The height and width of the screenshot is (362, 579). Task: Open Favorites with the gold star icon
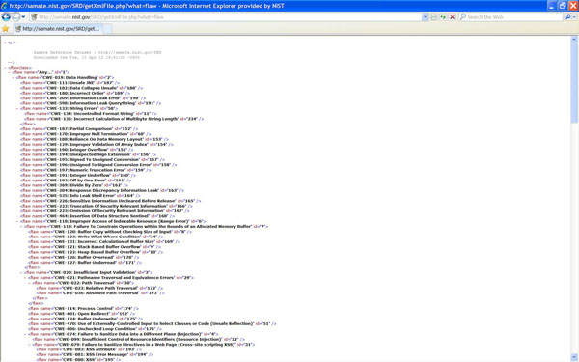tap(5, 29)
